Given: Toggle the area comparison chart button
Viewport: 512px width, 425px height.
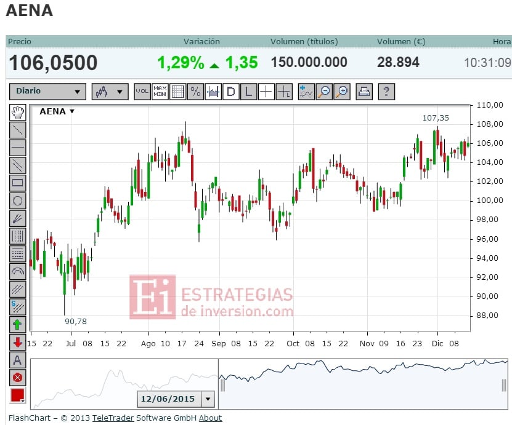Looking at the screenshot, I should (213, 92).
